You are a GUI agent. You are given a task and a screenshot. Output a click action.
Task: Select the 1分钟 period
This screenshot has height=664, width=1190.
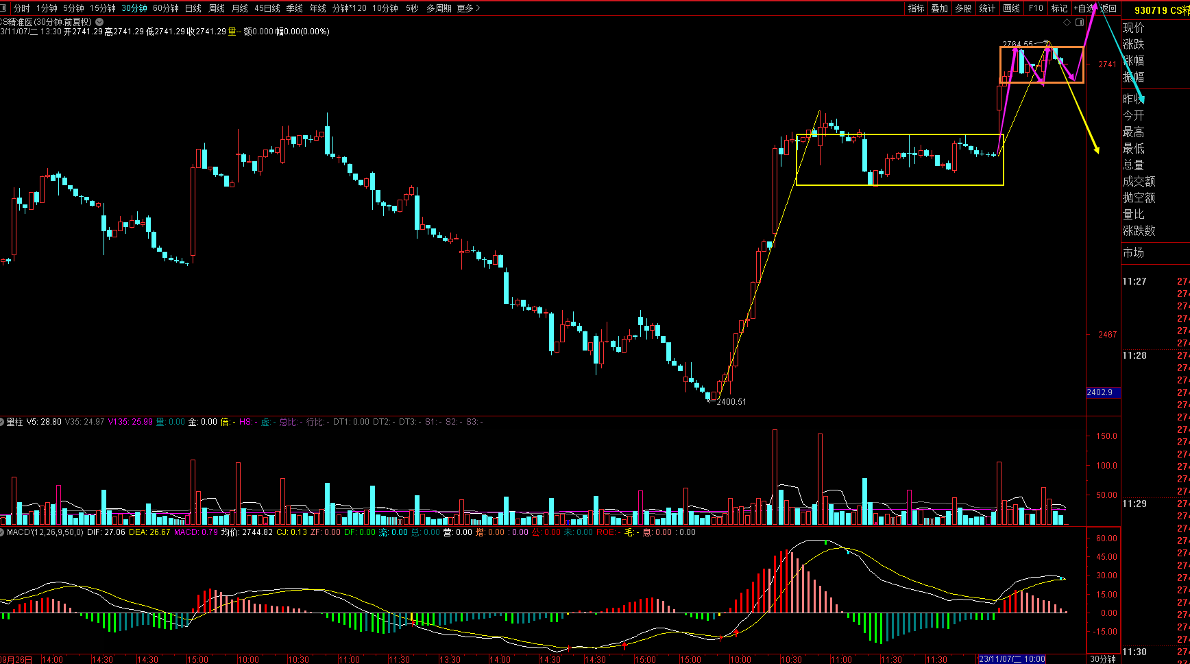47,8
